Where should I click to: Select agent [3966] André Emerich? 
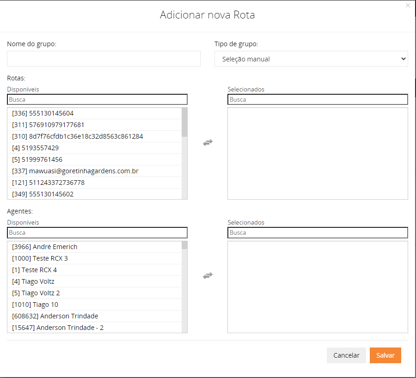click(94, 247)
